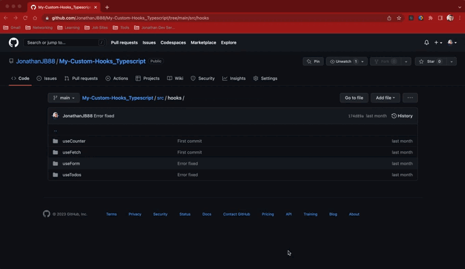Click the footer Contact GitHub link

pos(237,214)
